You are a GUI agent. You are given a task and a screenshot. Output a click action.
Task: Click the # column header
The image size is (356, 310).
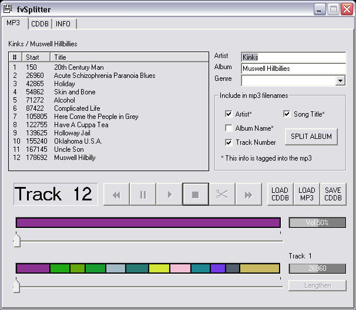pyautogui.click(x=15, y=57)
